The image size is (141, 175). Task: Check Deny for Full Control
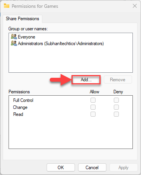tap(116, 100)
